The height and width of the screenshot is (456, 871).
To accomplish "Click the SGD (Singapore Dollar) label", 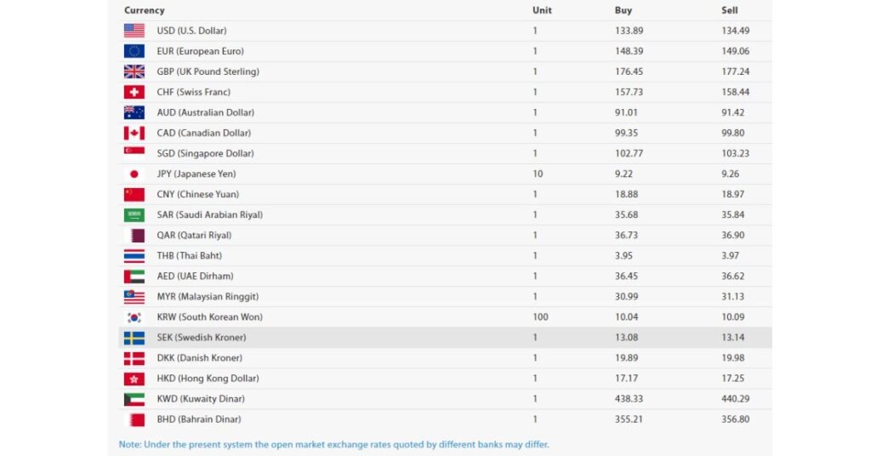I will click(205, 153).
